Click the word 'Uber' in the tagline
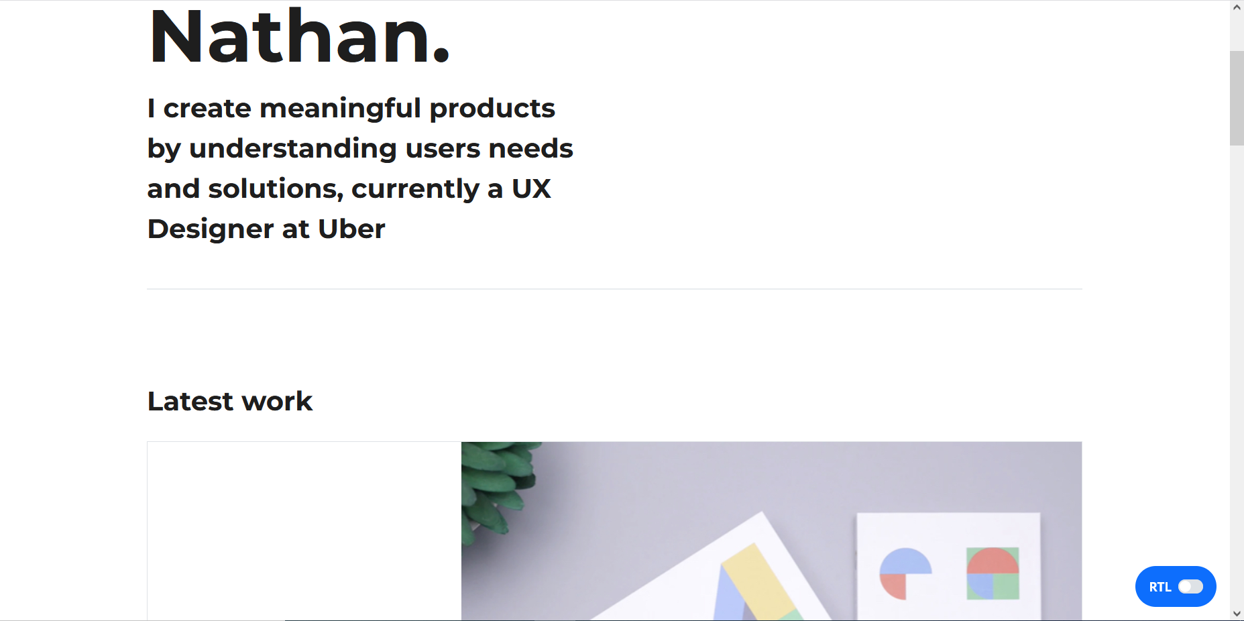The image size is (1244, 621). pyautogui.click(x=351, y=229)
